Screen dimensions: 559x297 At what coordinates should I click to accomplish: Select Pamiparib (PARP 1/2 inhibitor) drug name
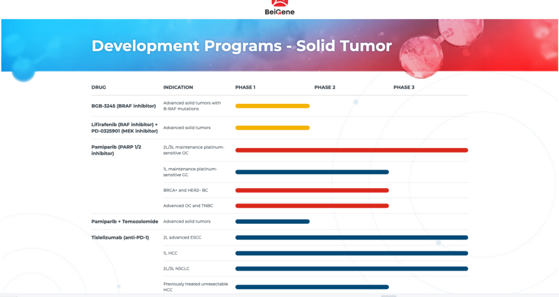pyautogui.click(x=116, y=150)
